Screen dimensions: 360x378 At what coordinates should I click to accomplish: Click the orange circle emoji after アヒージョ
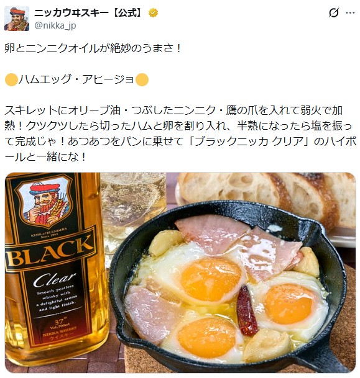(x=142, y=80)
